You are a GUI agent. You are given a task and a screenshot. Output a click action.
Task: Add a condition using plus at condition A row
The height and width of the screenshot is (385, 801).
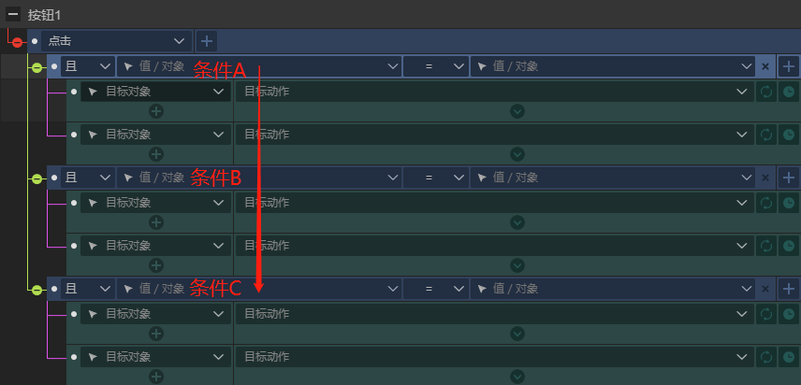click(x=789, y=66)
